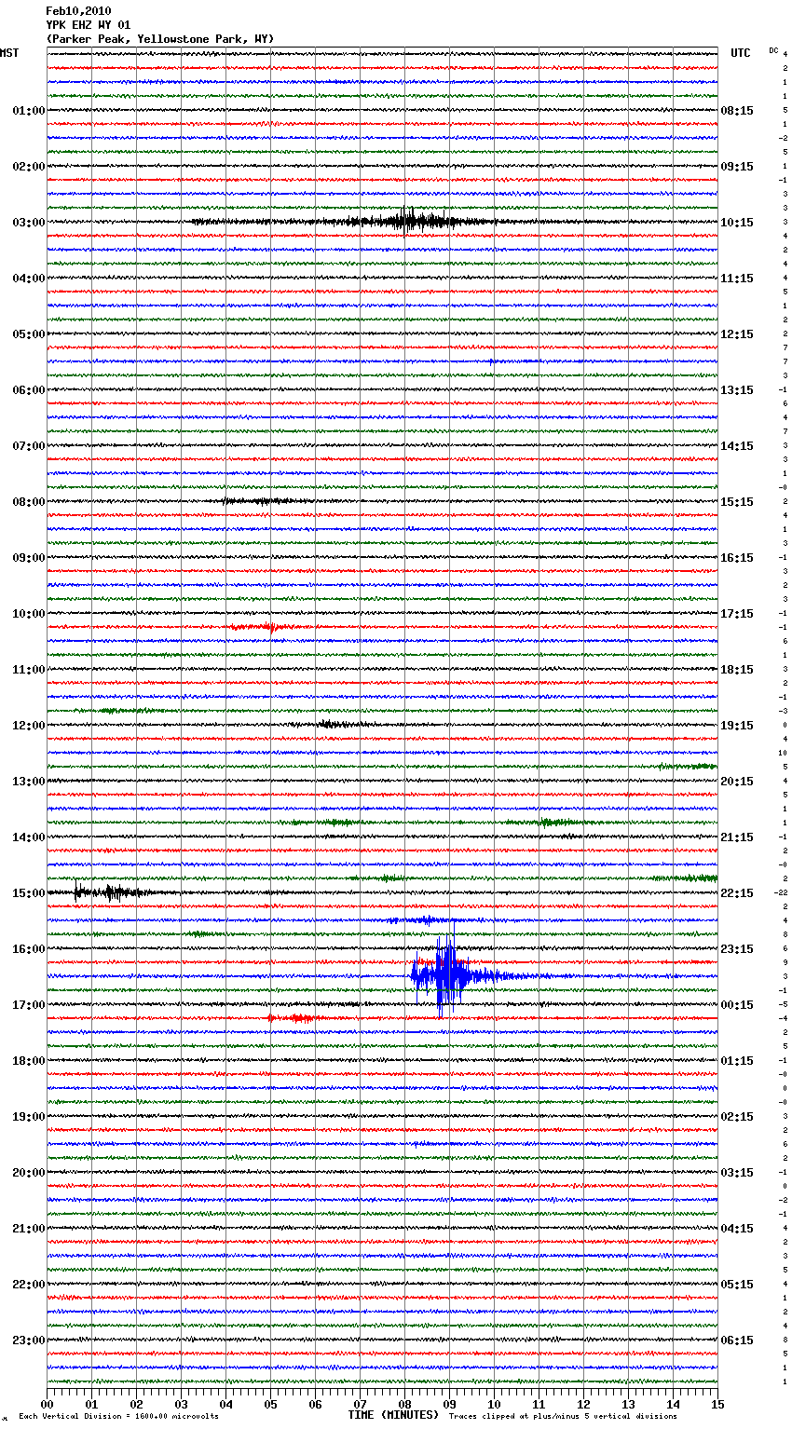Viewport: 792px width, 1429px height.
Task: Click the 19:15 UTC time label
Action: coord(737,726)
